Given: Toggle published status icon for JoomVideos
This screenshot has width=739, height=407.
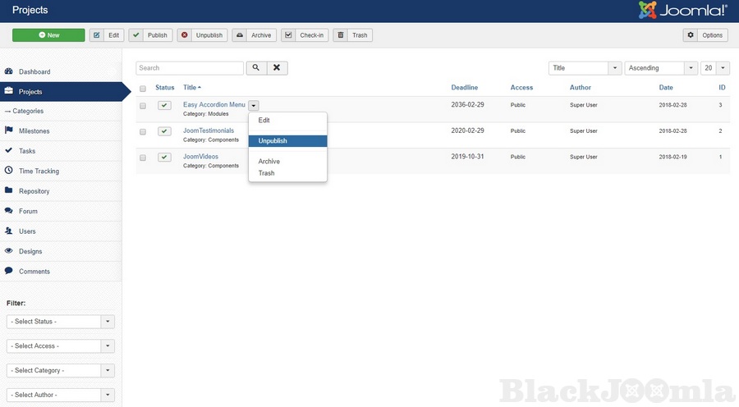Looking at the screenshot, I should [165, 157].
